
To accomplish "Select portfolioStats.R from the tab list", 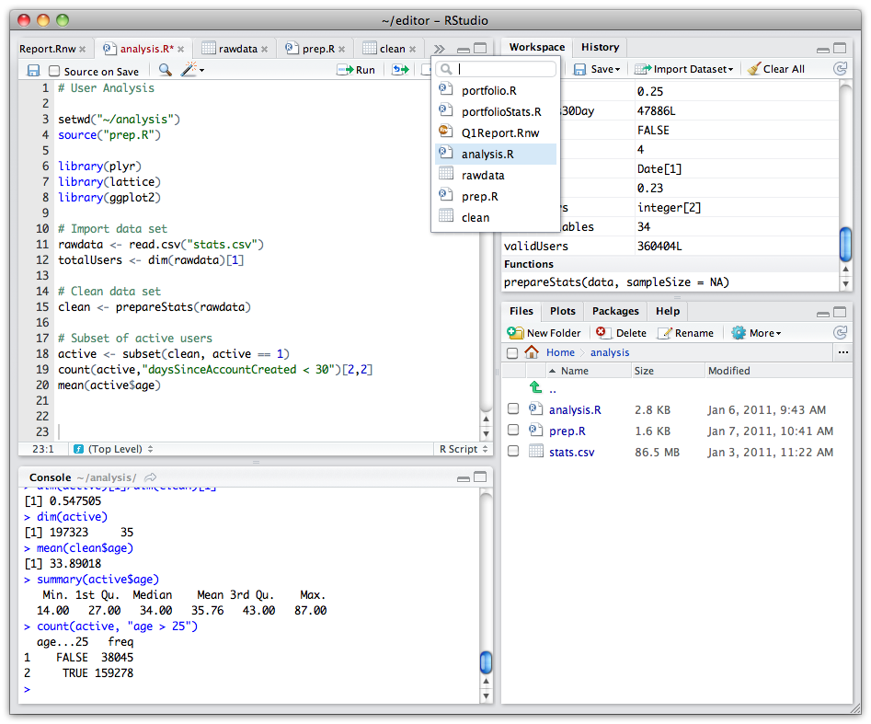I will tap(501, 111).
